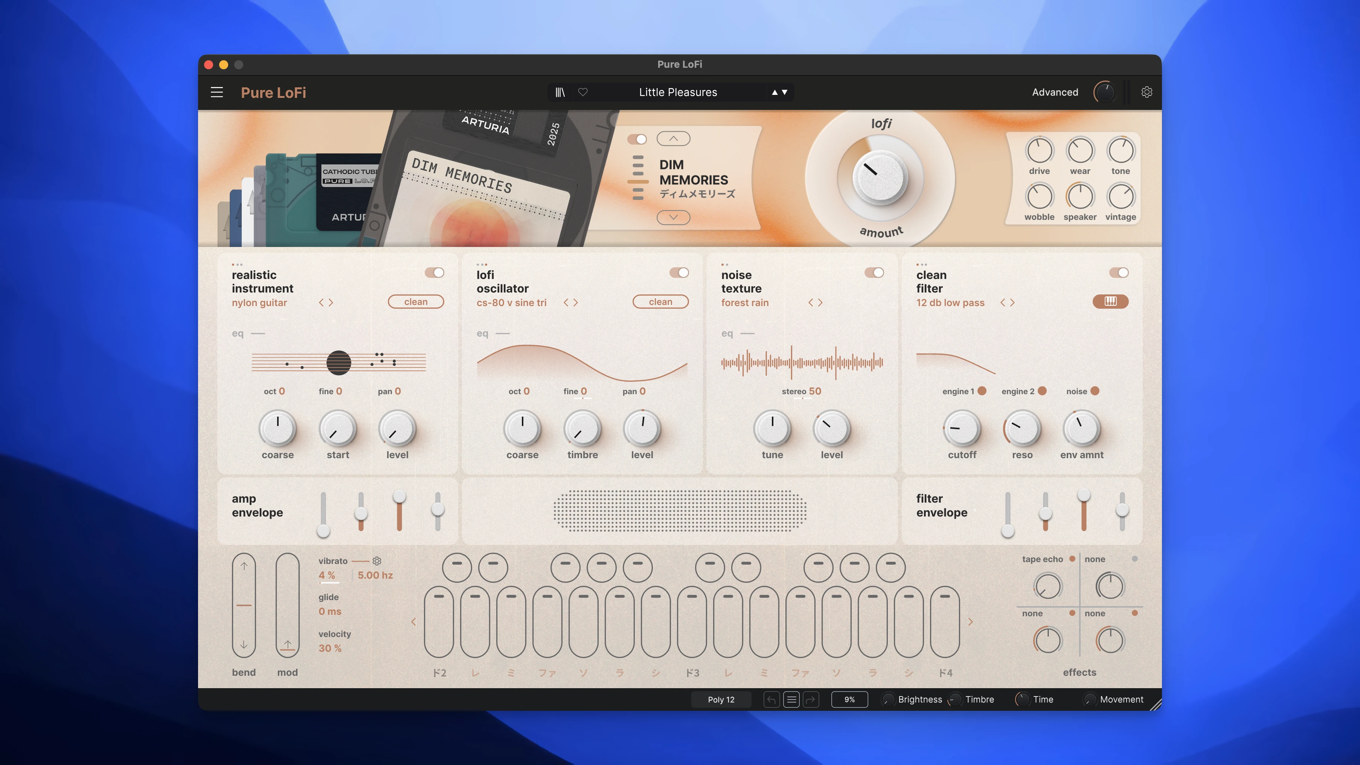Click the keyboard icon in the clean filter panel
Viewport: 1360px width, 765px height.
click(x=1110, y=302)
